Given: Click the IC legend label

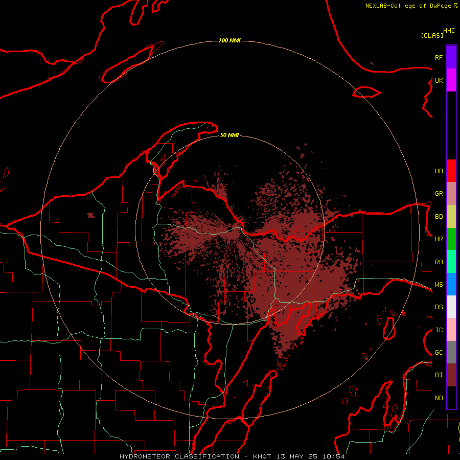Looking at the screenshot, I should tap(439, 330).
